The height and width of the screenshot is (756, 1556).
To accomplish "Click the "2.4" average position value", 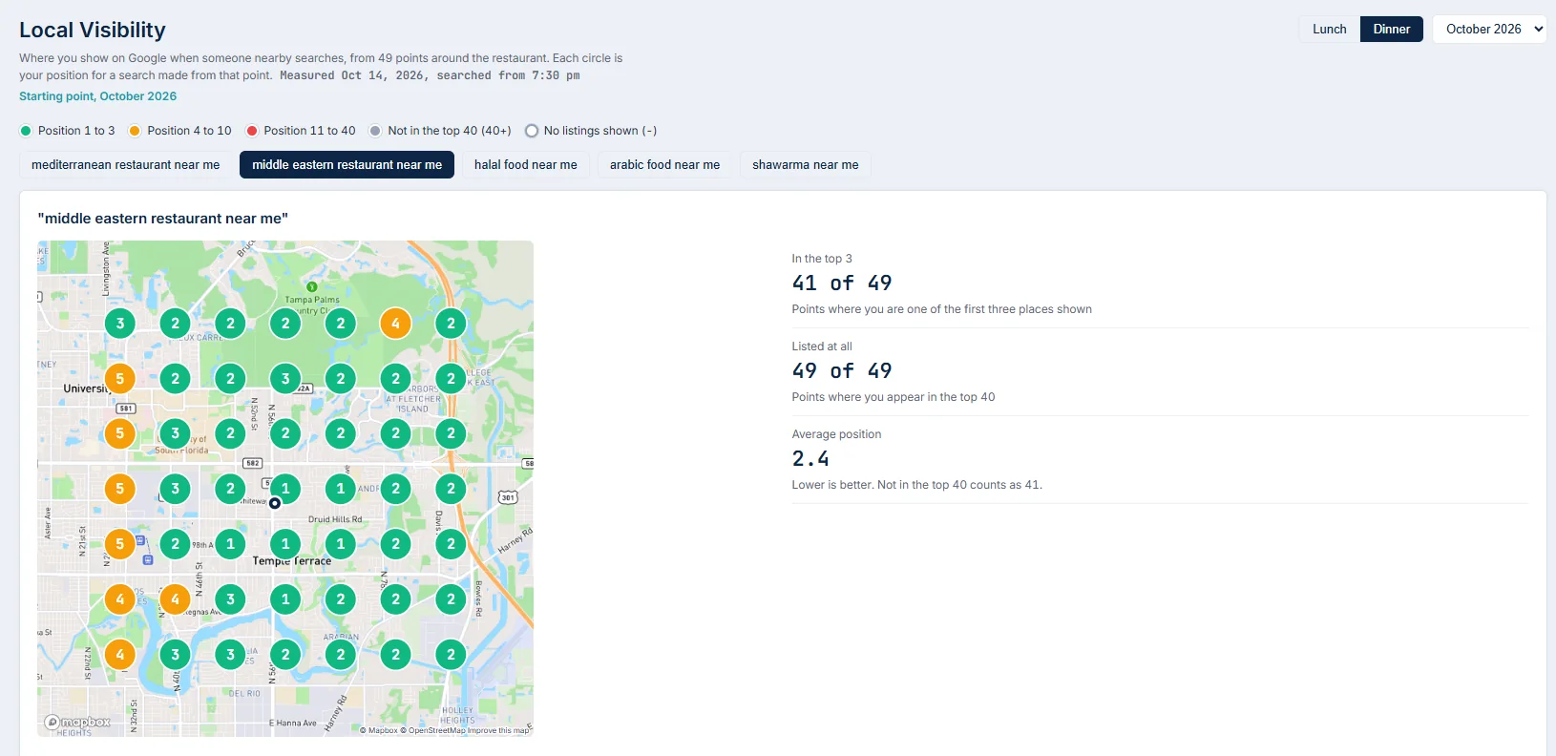I will pos(810,459).
